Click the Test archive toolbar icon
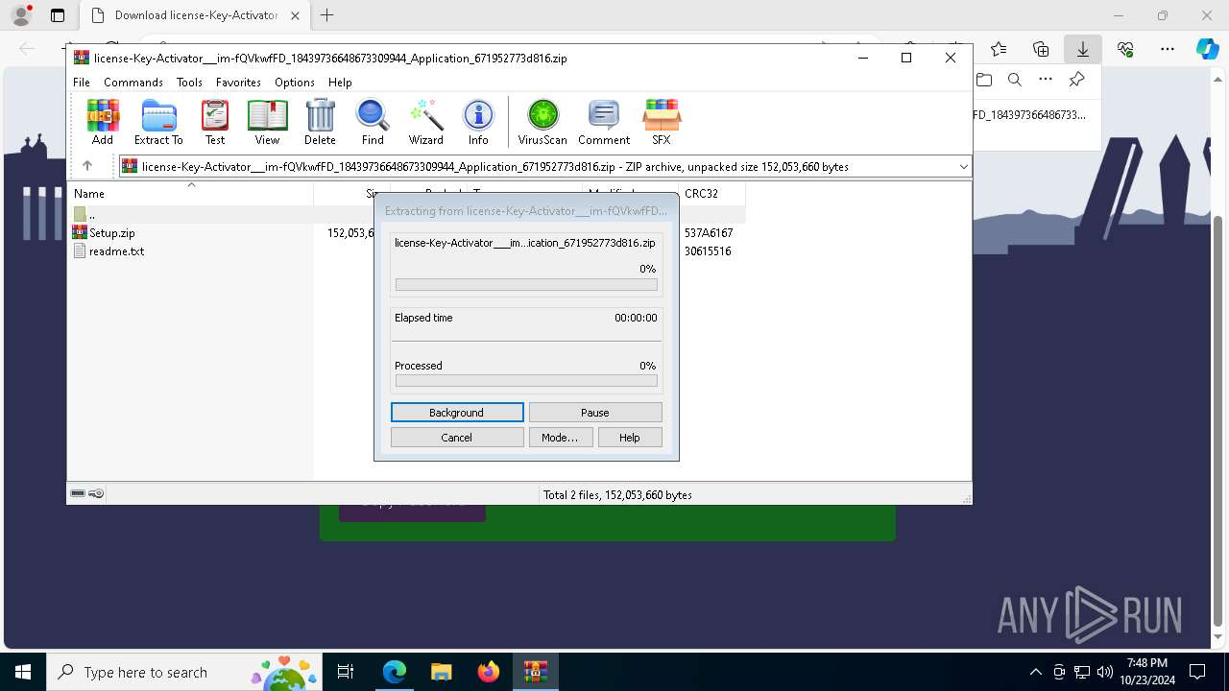The width and height of the screenshot is (1229, 691). click(215, 122)
